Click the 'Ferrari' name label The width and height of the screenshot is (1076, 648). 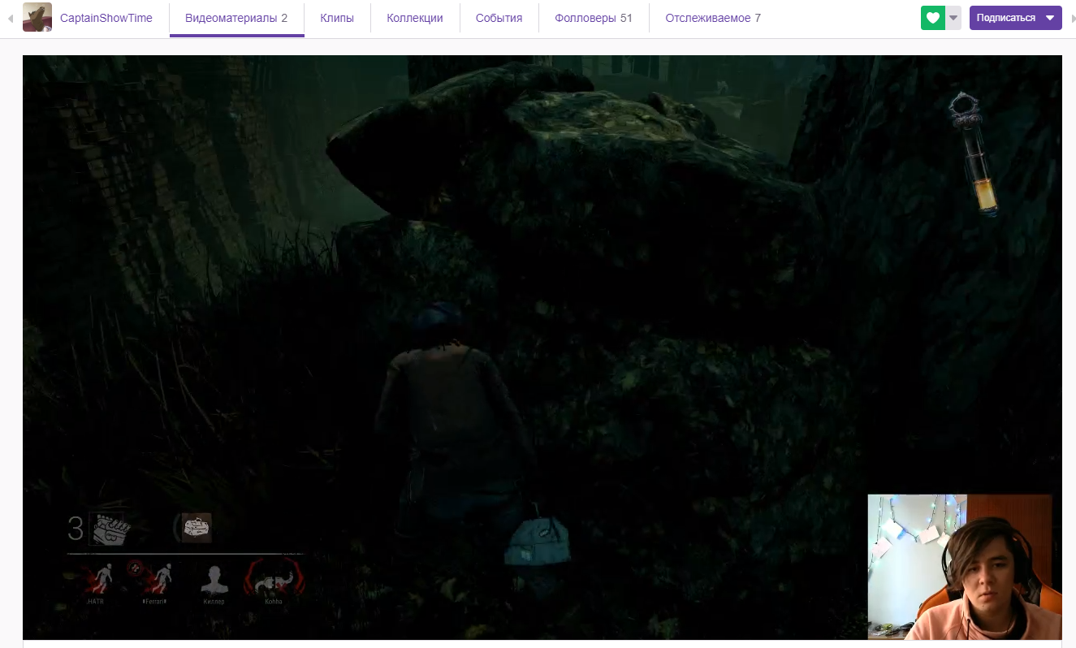(154, 602)
